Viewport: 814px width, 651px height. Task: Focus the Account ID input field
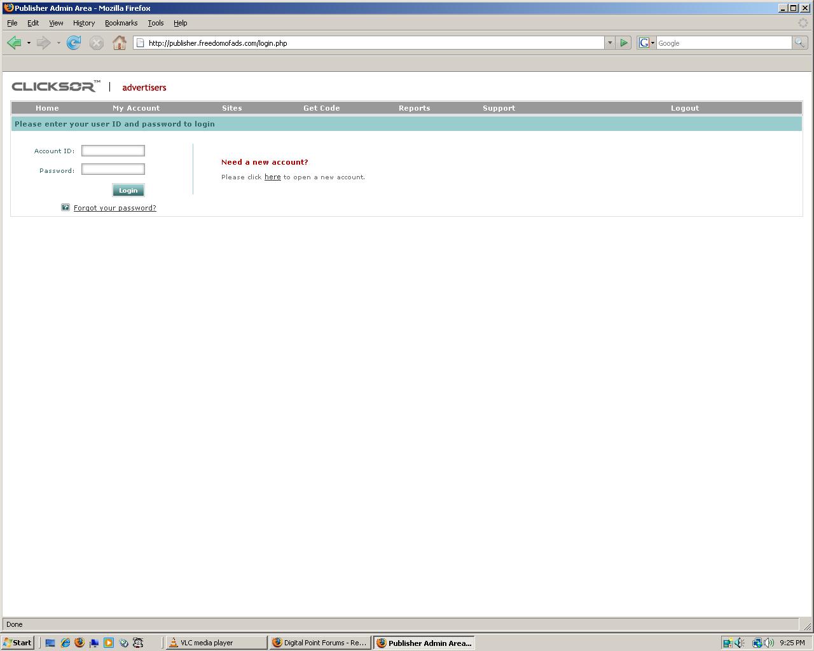(113, 151)
